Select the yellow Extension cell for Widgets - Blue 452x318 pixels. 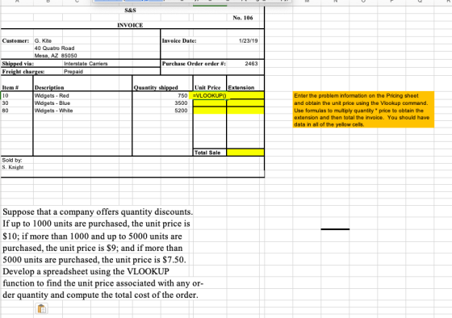pyautogui.click(x=245, y=103)
